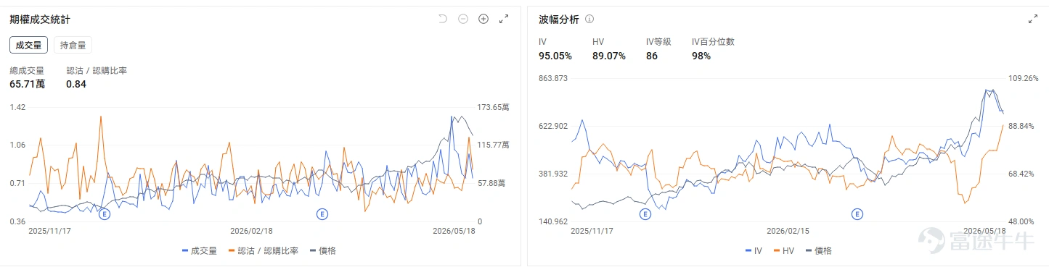Expand 期權成交統計 panel to fullscreen

tap(504, 20)
